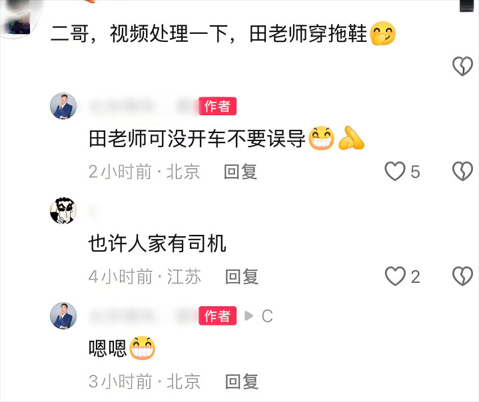Reply to the 4小时前 江苏 comment

tap(241, 277)
